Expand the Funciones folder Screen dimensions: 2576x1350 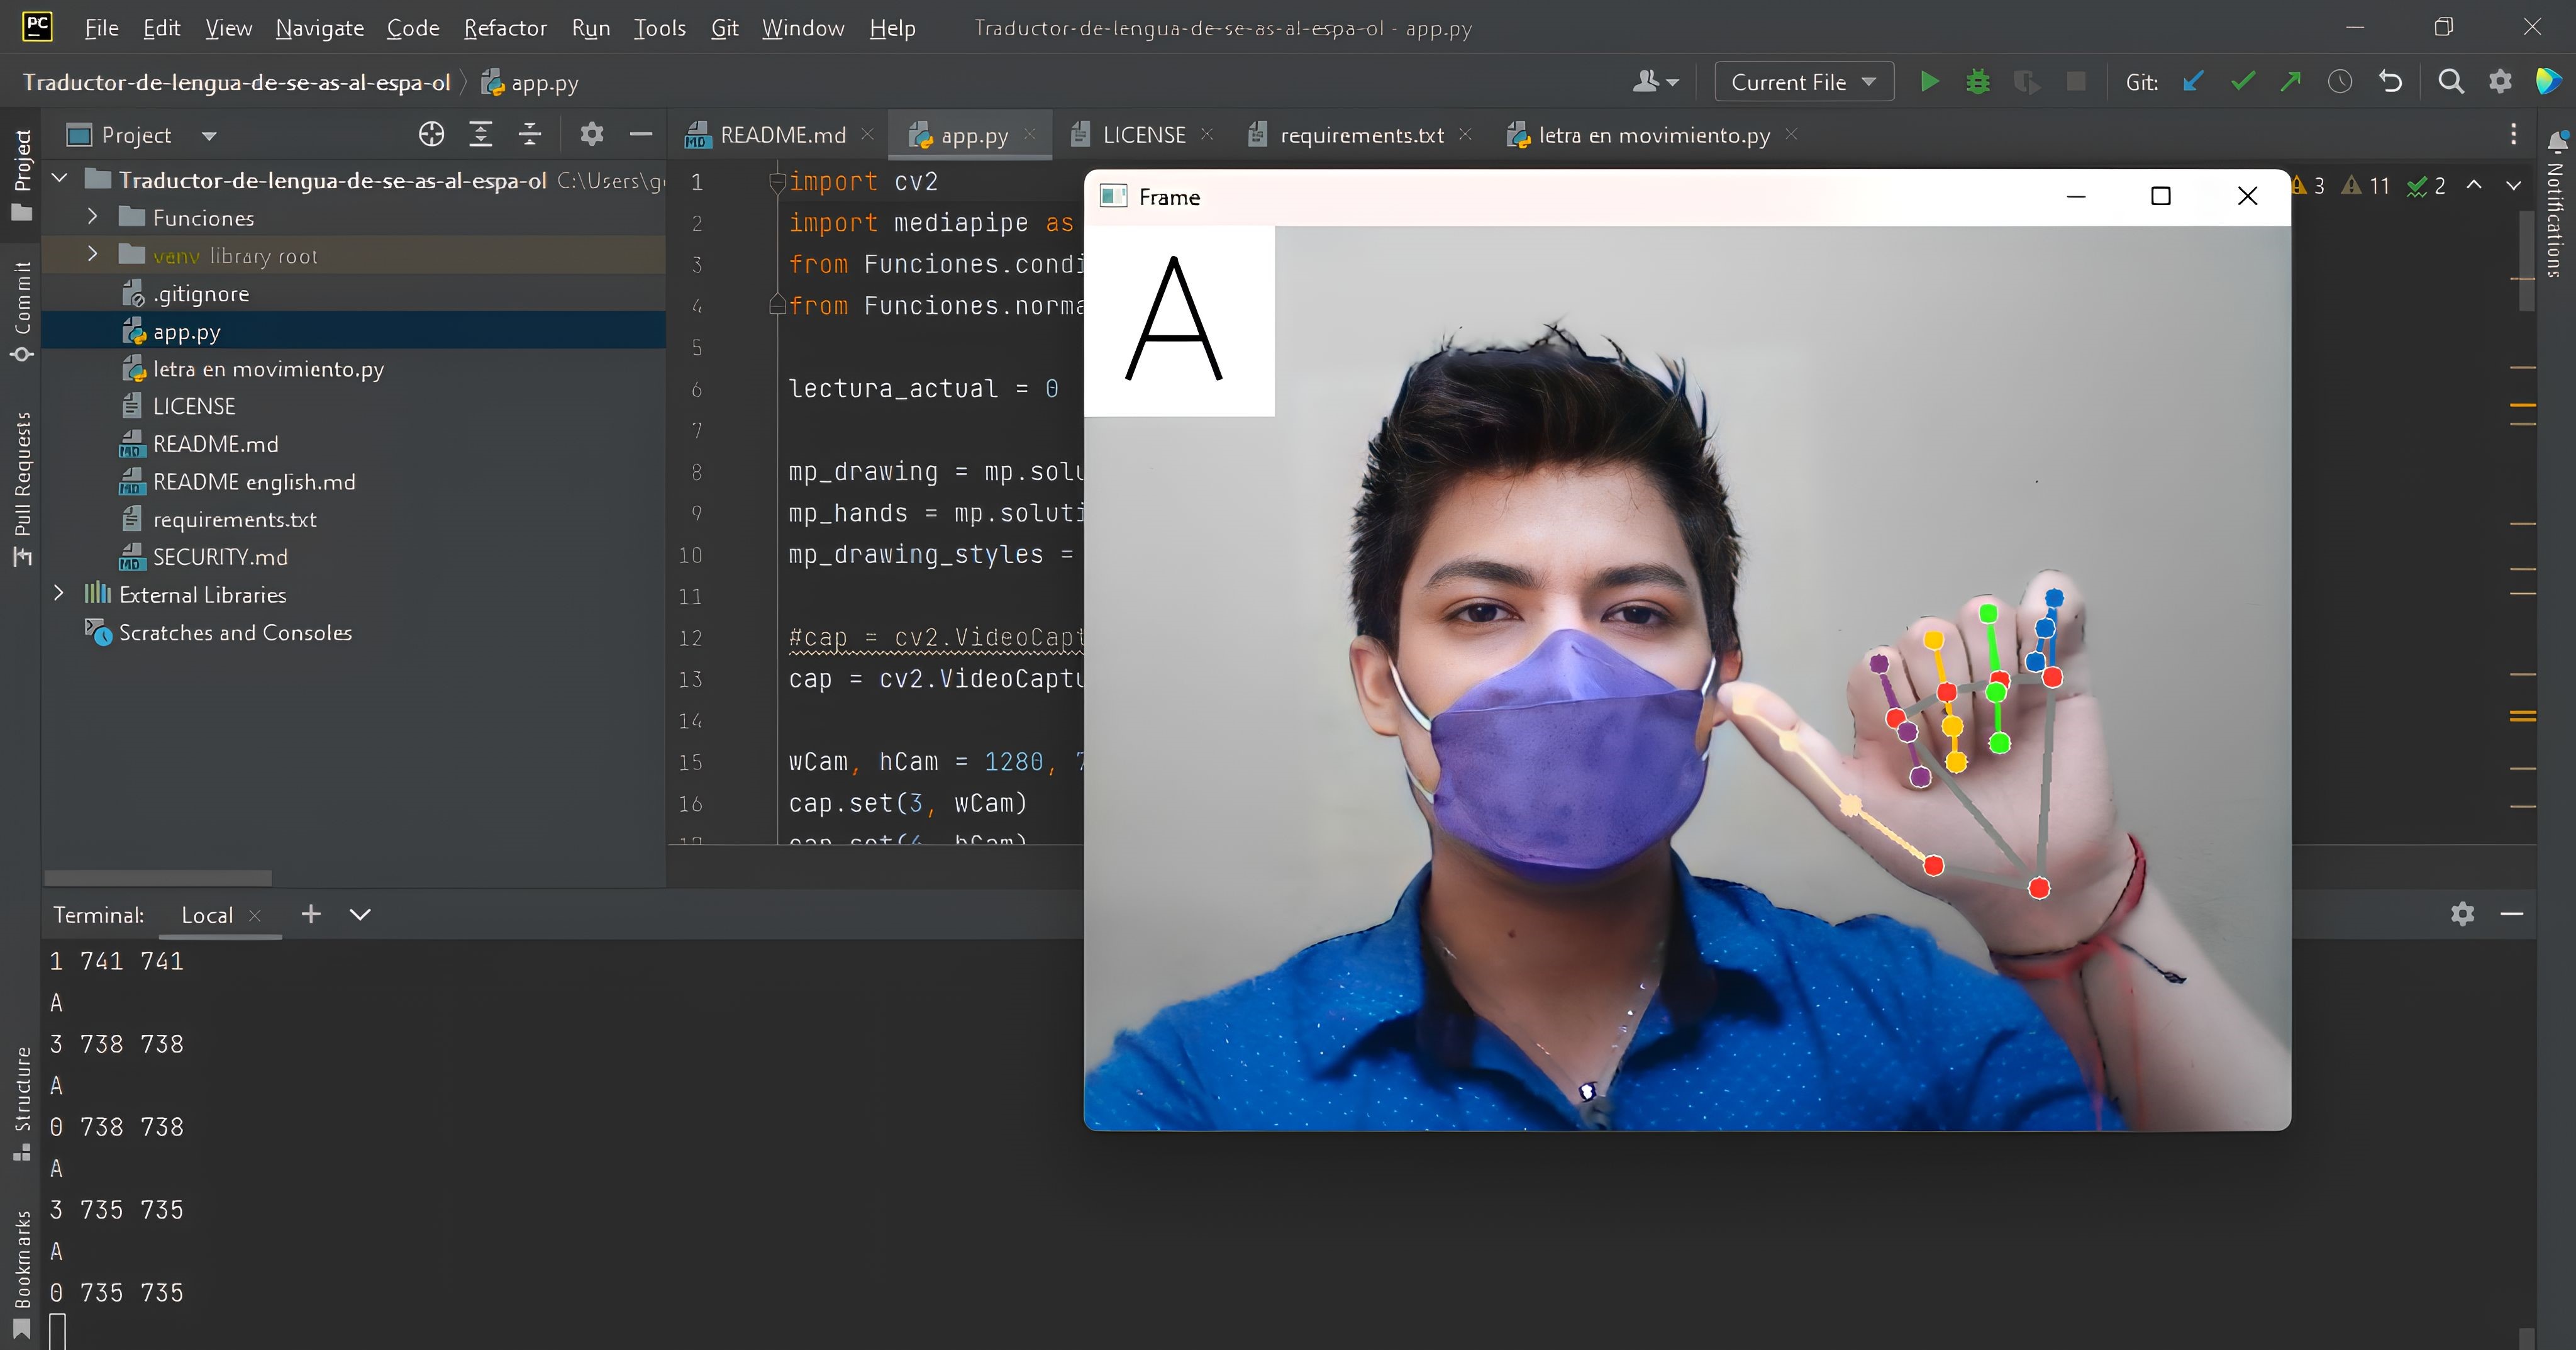tap(92, 217)
